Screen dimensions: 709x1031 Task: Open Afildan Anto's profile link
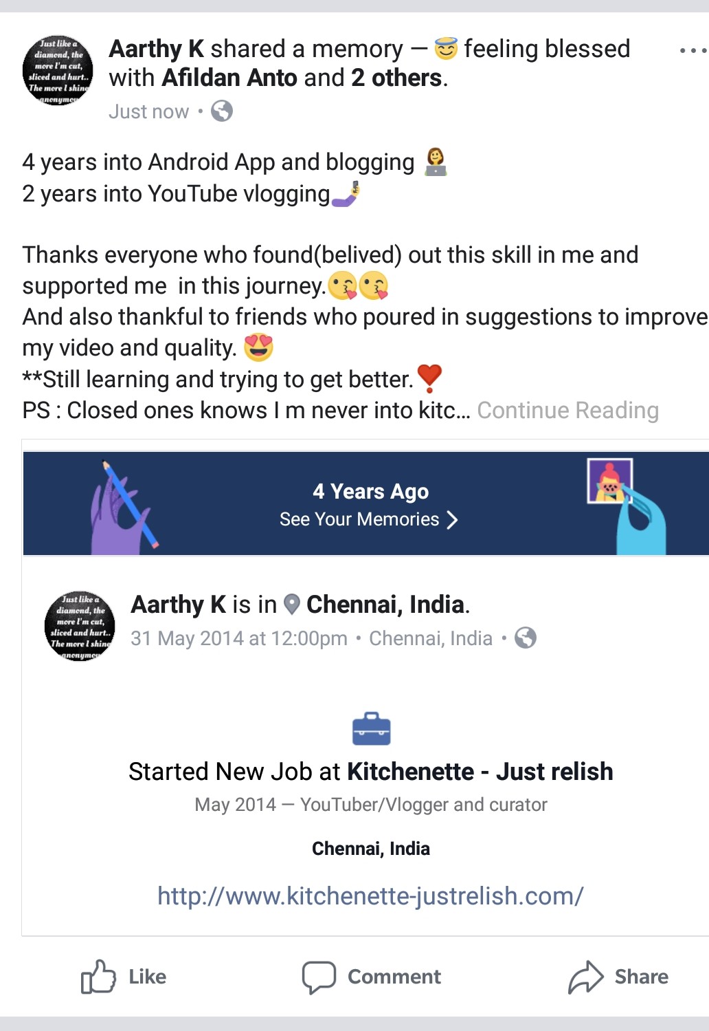229,78
